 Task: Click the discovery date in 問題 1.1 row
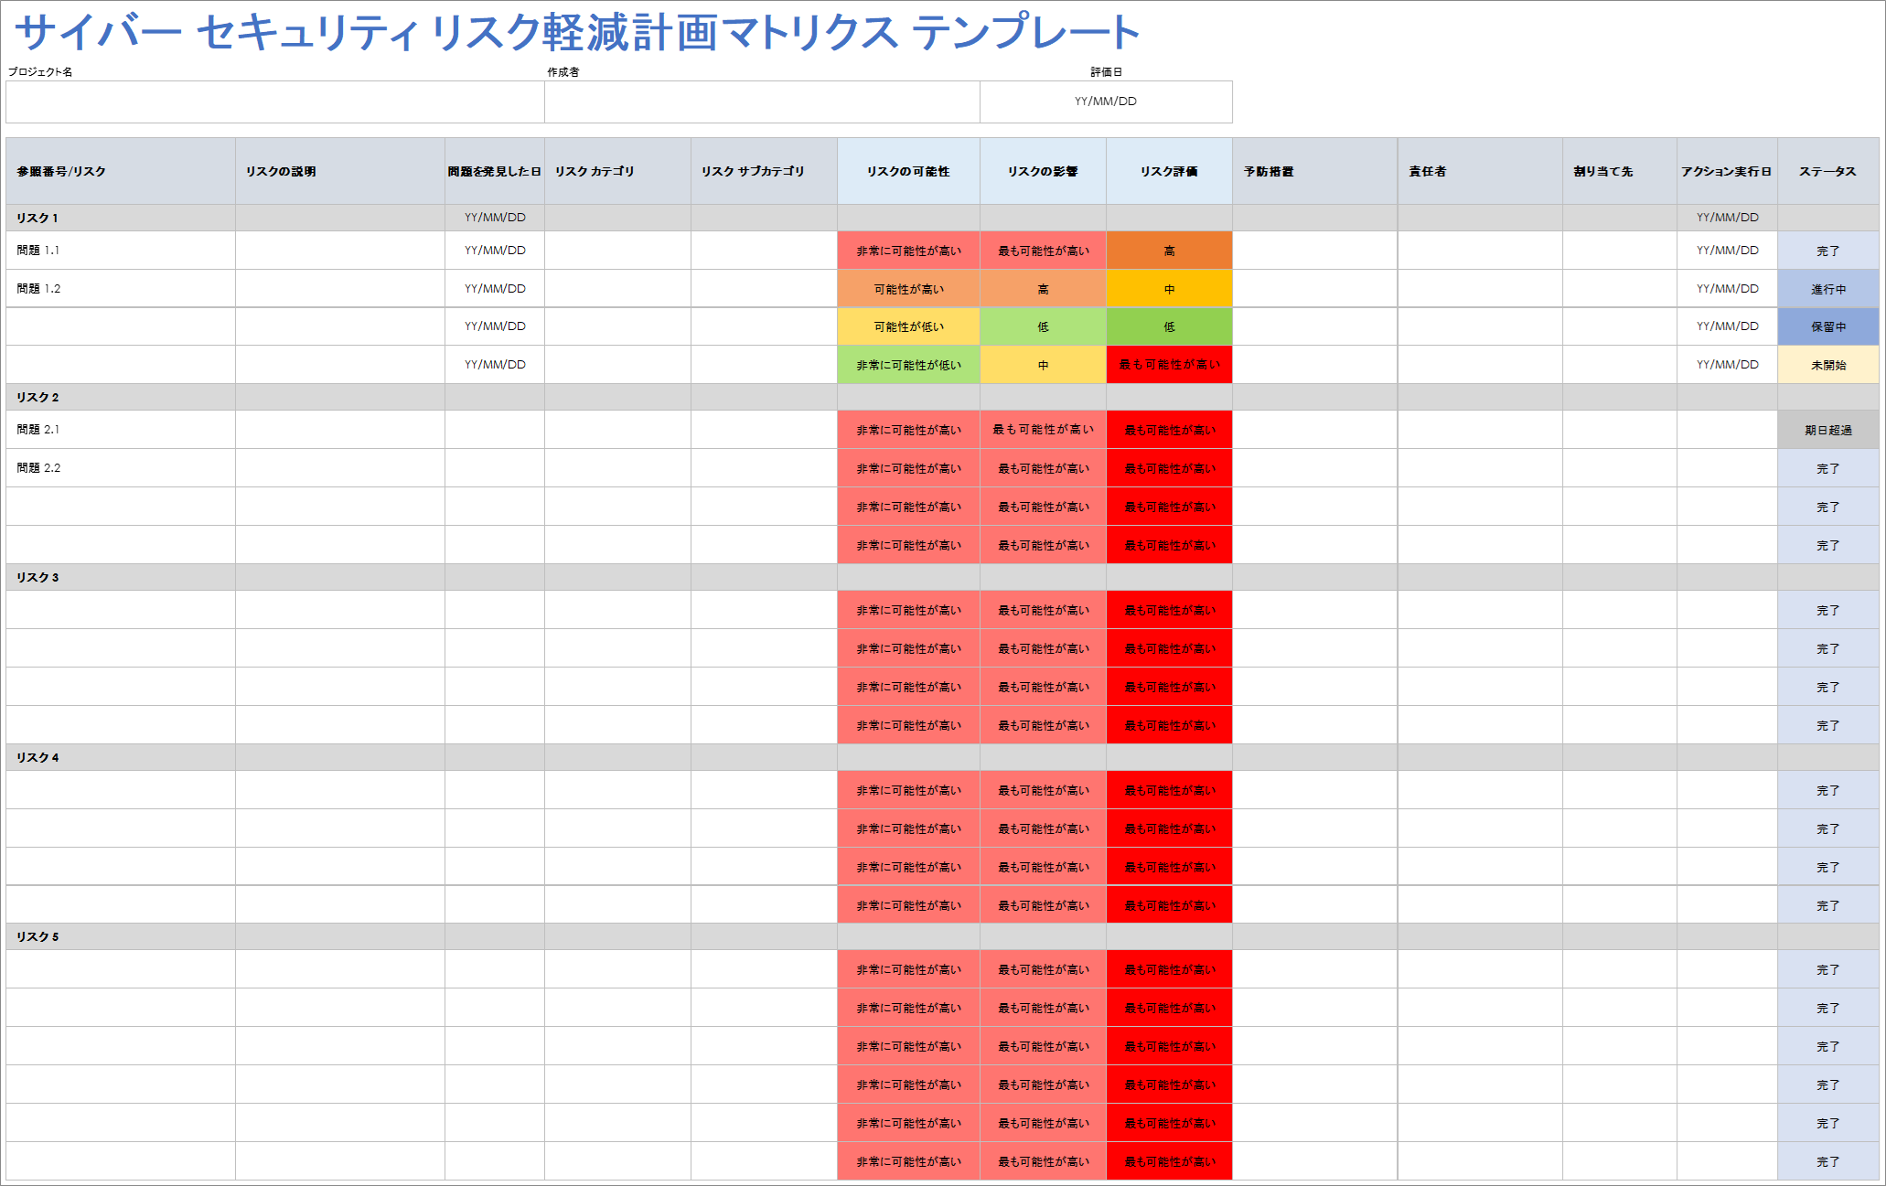click(x=495, y=251)
